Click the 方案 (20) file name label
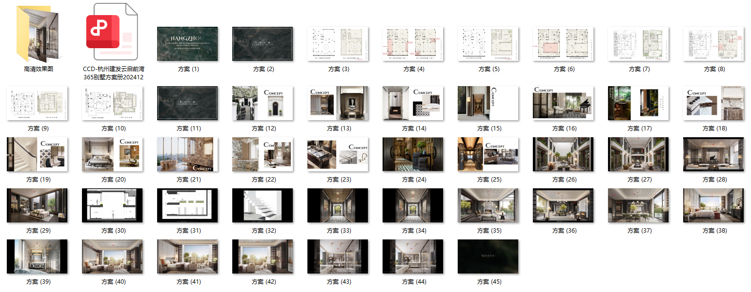Image resolution: width=751 pixels, height=292 pixels. click(x=113, y=180)
